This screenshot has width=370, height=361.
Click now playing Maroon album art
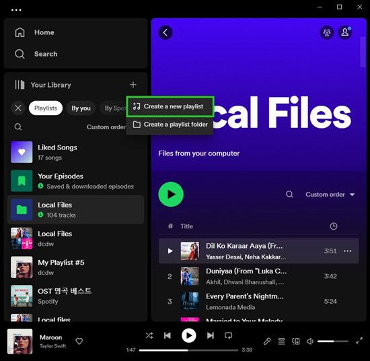20,341
